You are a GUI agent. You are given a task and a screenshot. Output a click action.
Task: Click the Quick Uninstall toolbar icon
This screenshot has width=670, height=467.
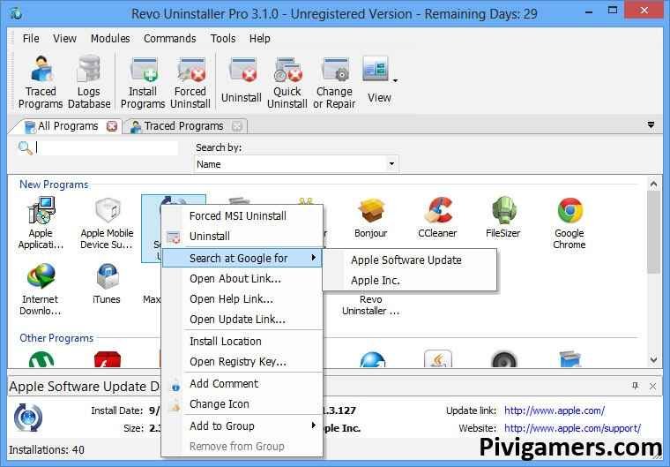click(x=287, y=80)
